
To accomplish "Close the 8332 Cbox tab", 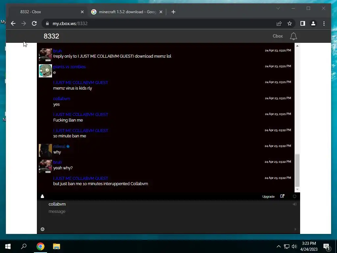I will [82, 12].
